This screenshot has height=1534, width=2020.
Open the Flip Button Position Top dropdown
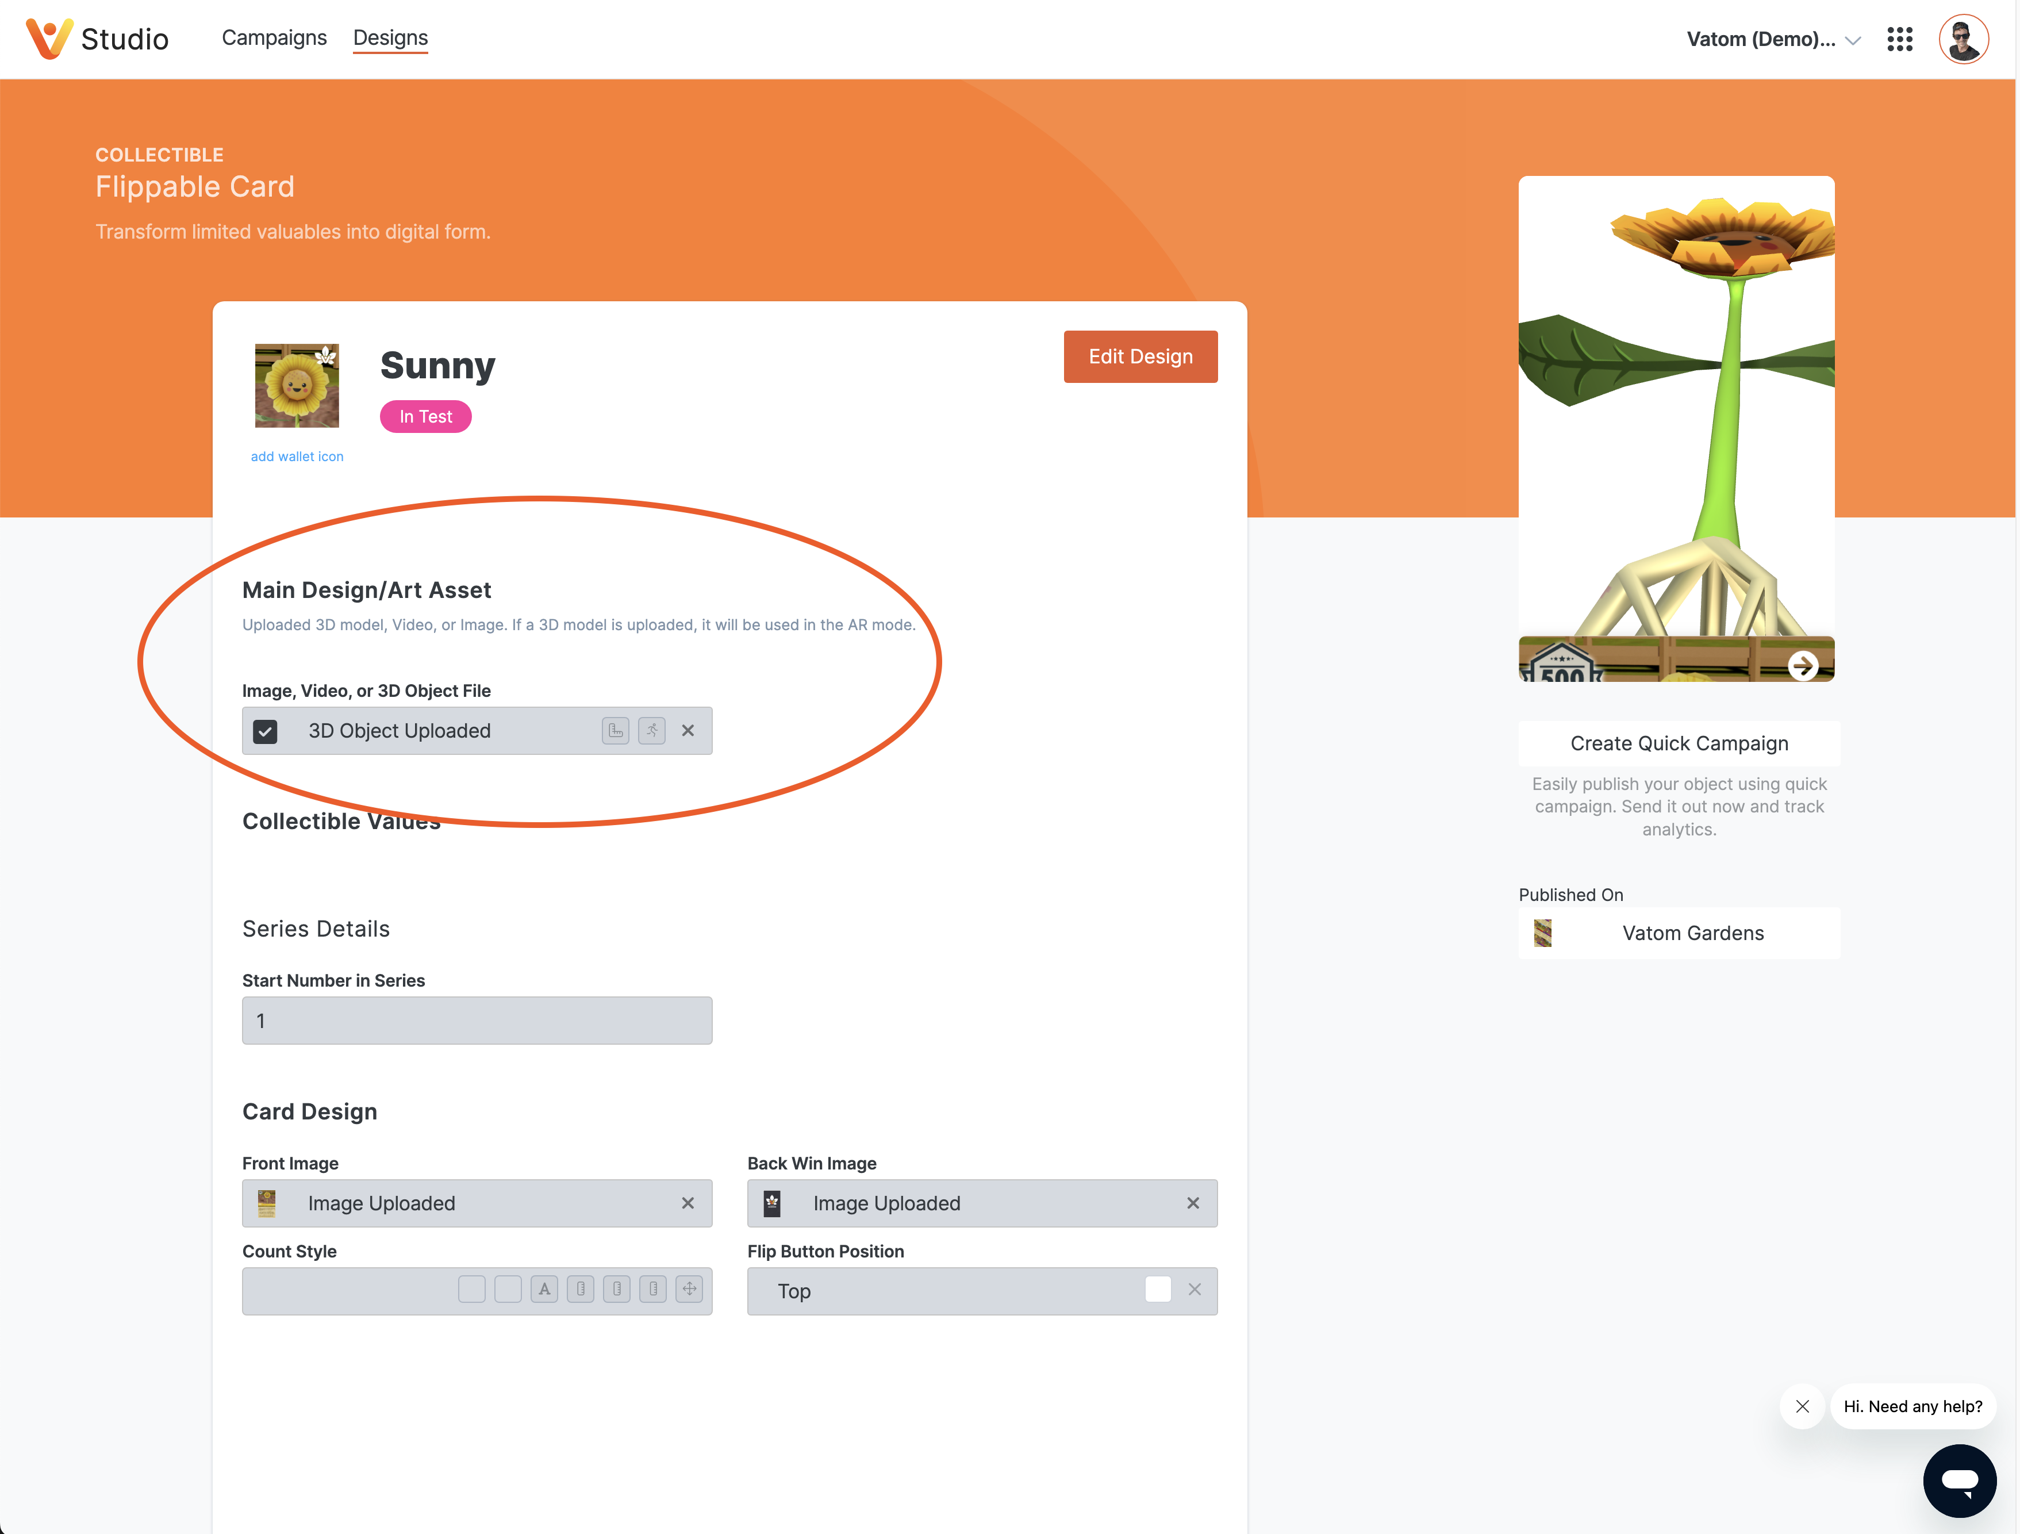(x=982, y=1291)
